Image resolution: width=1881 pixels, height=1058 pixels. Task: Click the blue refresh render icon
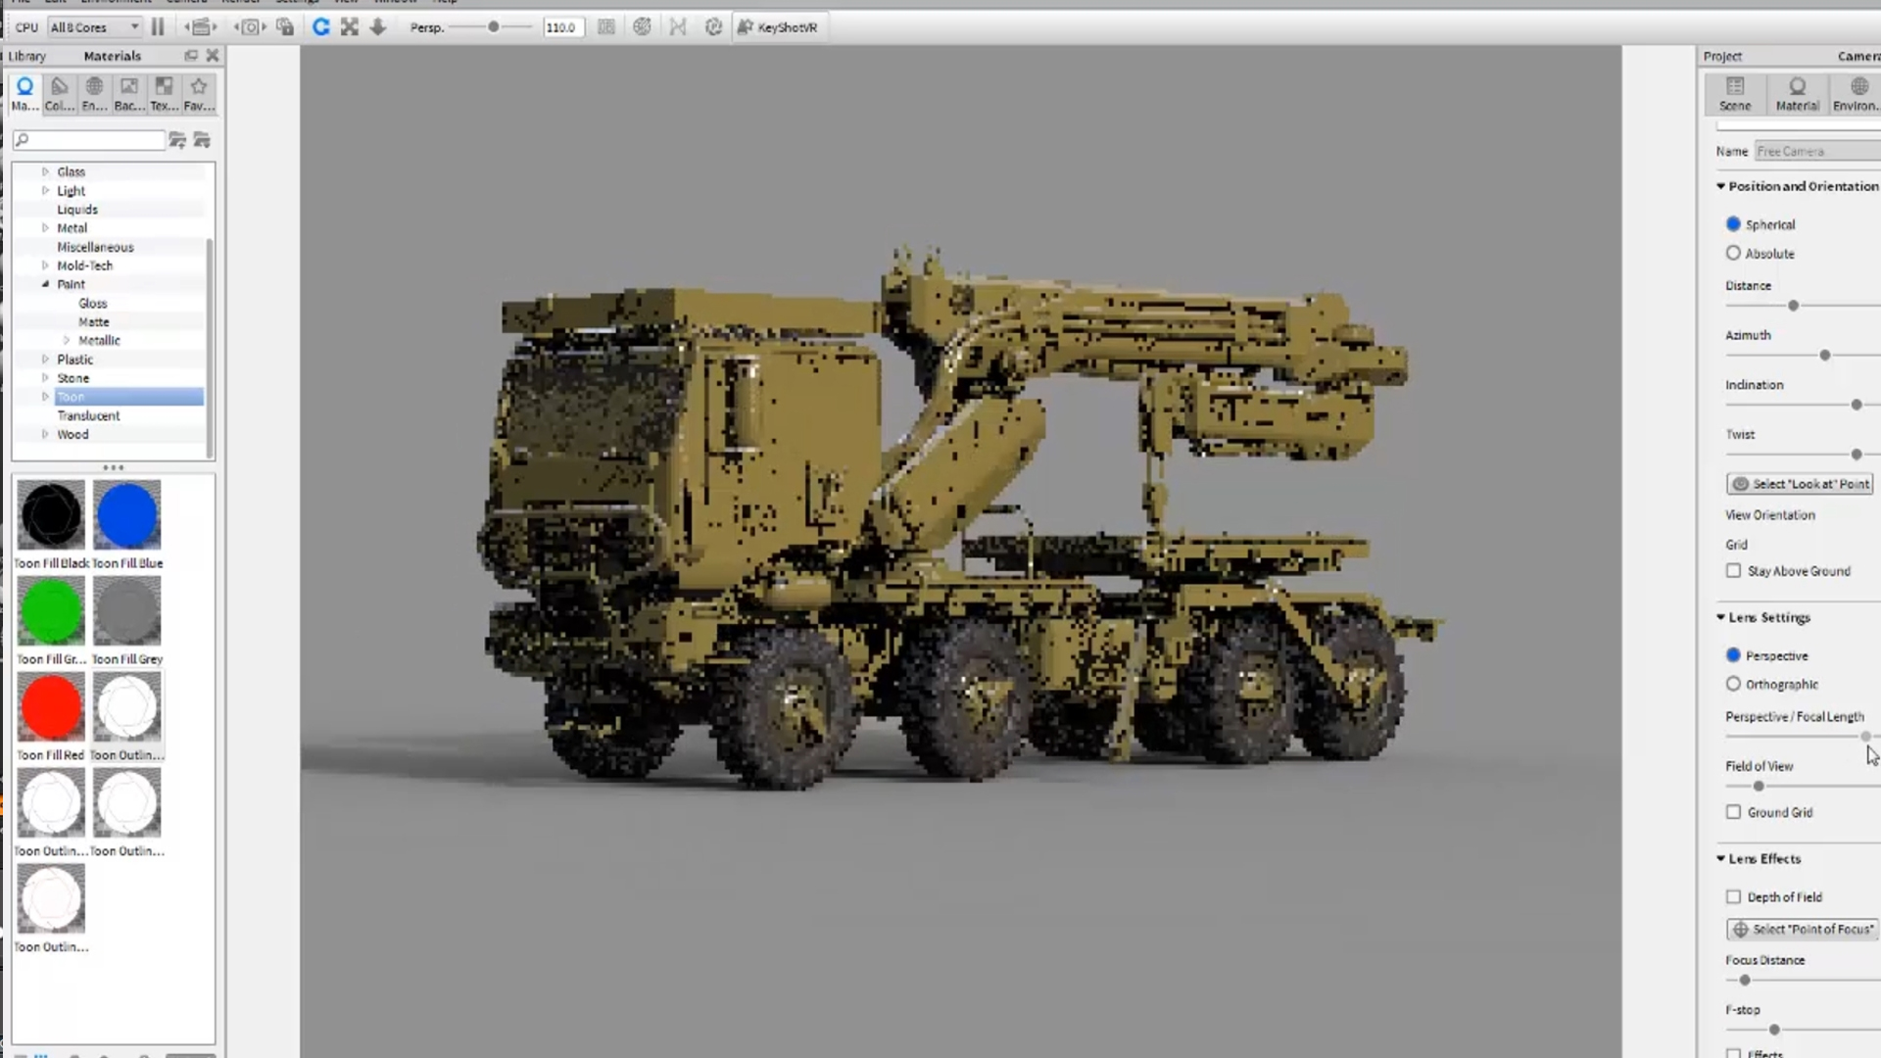coord(320,27)
